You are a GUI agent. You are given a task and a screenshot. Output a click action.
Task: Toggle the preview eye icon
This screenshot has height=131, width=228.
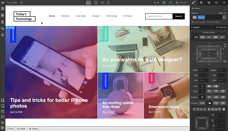pos(22,3)
